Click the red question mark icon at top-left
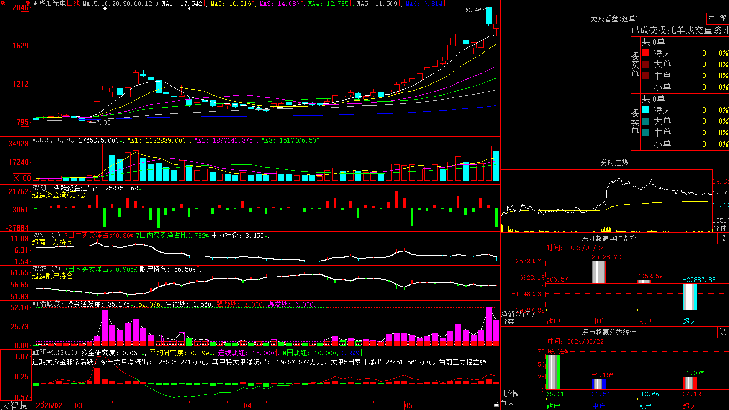This screenshot has height=410, width=729. [28, 4]
